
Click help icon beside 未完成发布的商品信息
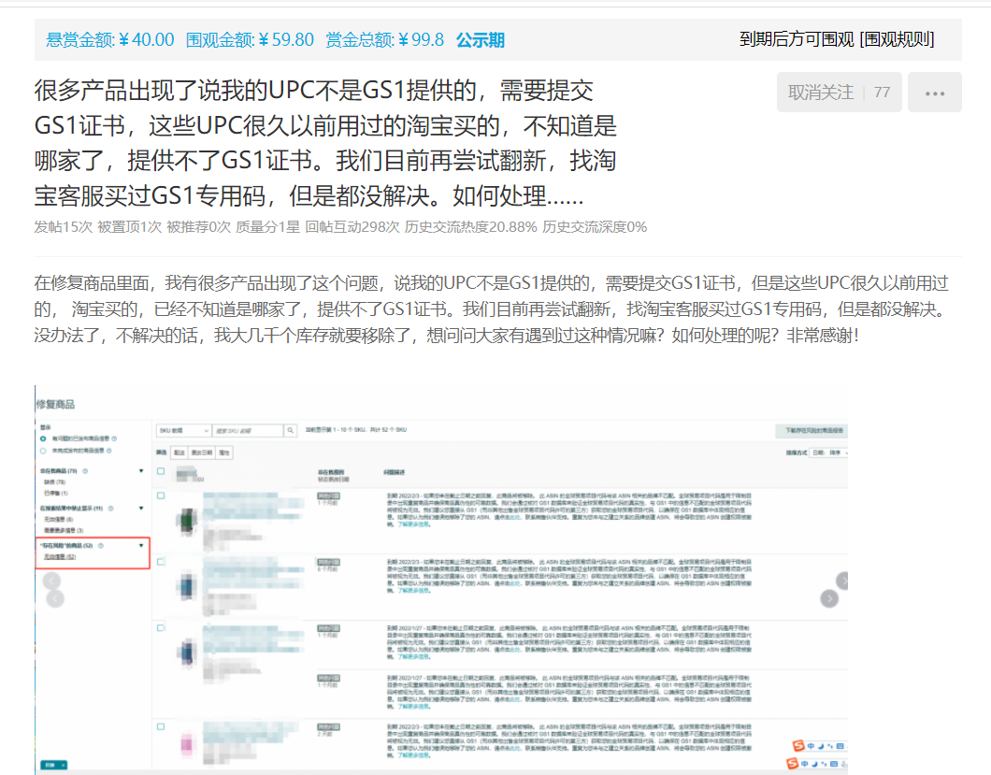tap(109, 451)
